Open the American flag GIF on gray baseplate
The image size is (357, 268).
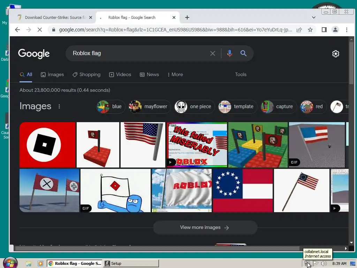(x=317, y=145)
